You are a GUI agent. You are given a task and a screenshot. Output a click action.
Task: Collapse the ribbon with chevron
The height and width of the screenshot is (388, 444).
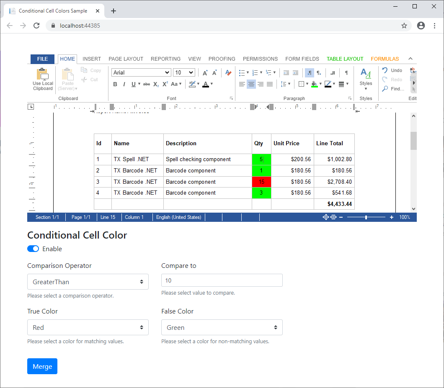(x=410, y=59)
